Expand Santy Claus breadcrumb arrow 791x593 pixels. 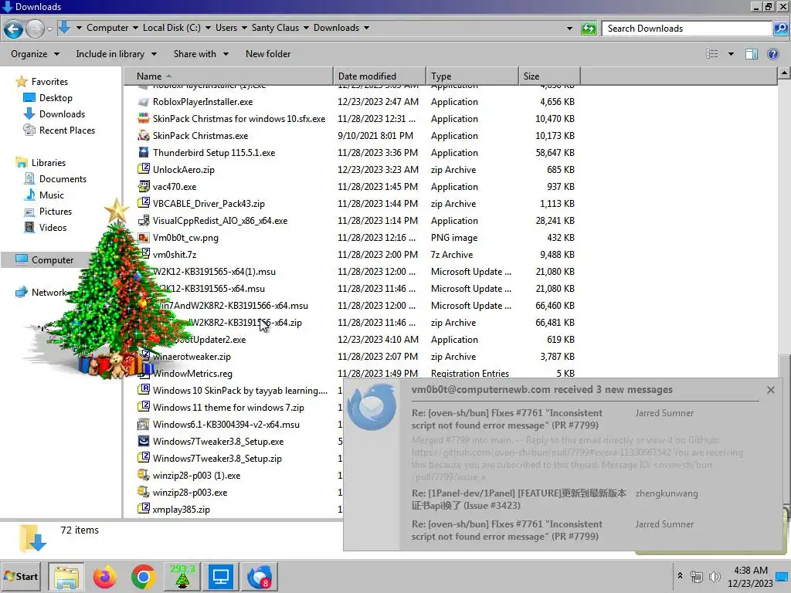coord(306,28)
